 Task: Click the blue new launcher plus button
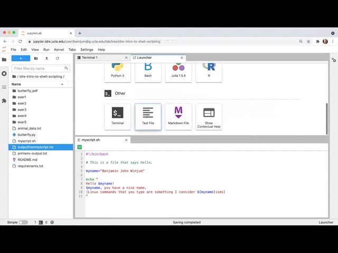tap(21, 59)
